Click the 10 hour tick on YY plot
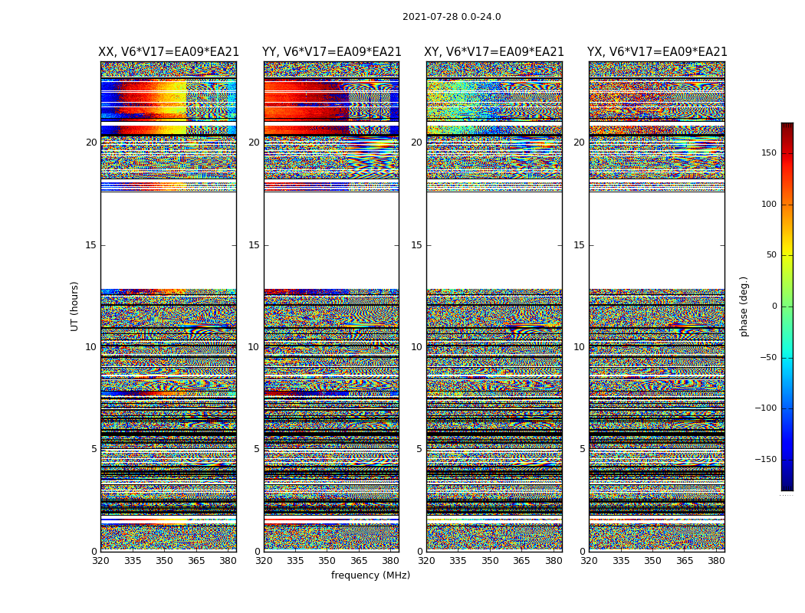The height and width of the screenshot is (613, 805). click(254, 347)
